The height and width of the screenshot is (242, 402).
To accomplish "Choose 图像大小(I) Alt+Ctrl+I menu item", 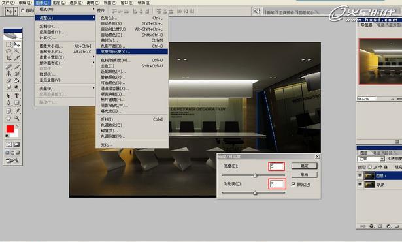I will (x=65, y=46).
